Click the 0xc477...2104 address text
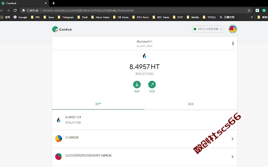 (x=144, y=46)
